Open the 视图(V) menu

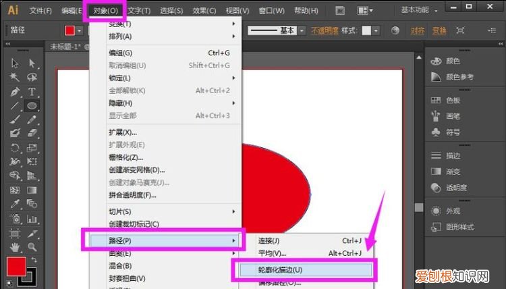pos(237,11)
